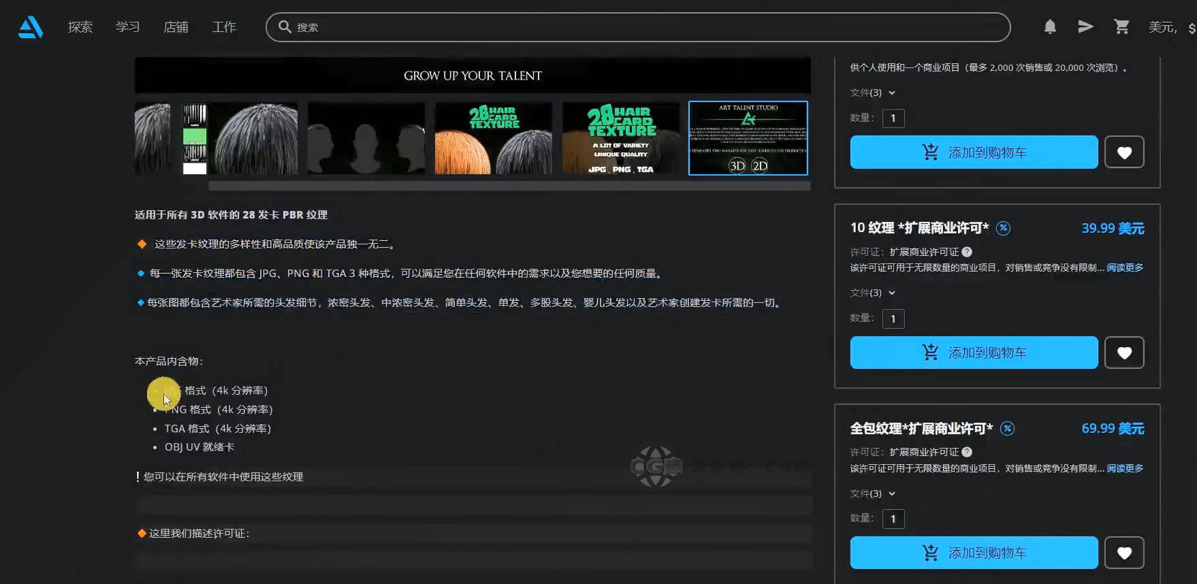Image resolution: width=1197 pixels, height=584 pixels.
Task: Click help icon next to 全包纹理 扩展商业许可证
Action: pyautogui.click(x=967, y=452)
